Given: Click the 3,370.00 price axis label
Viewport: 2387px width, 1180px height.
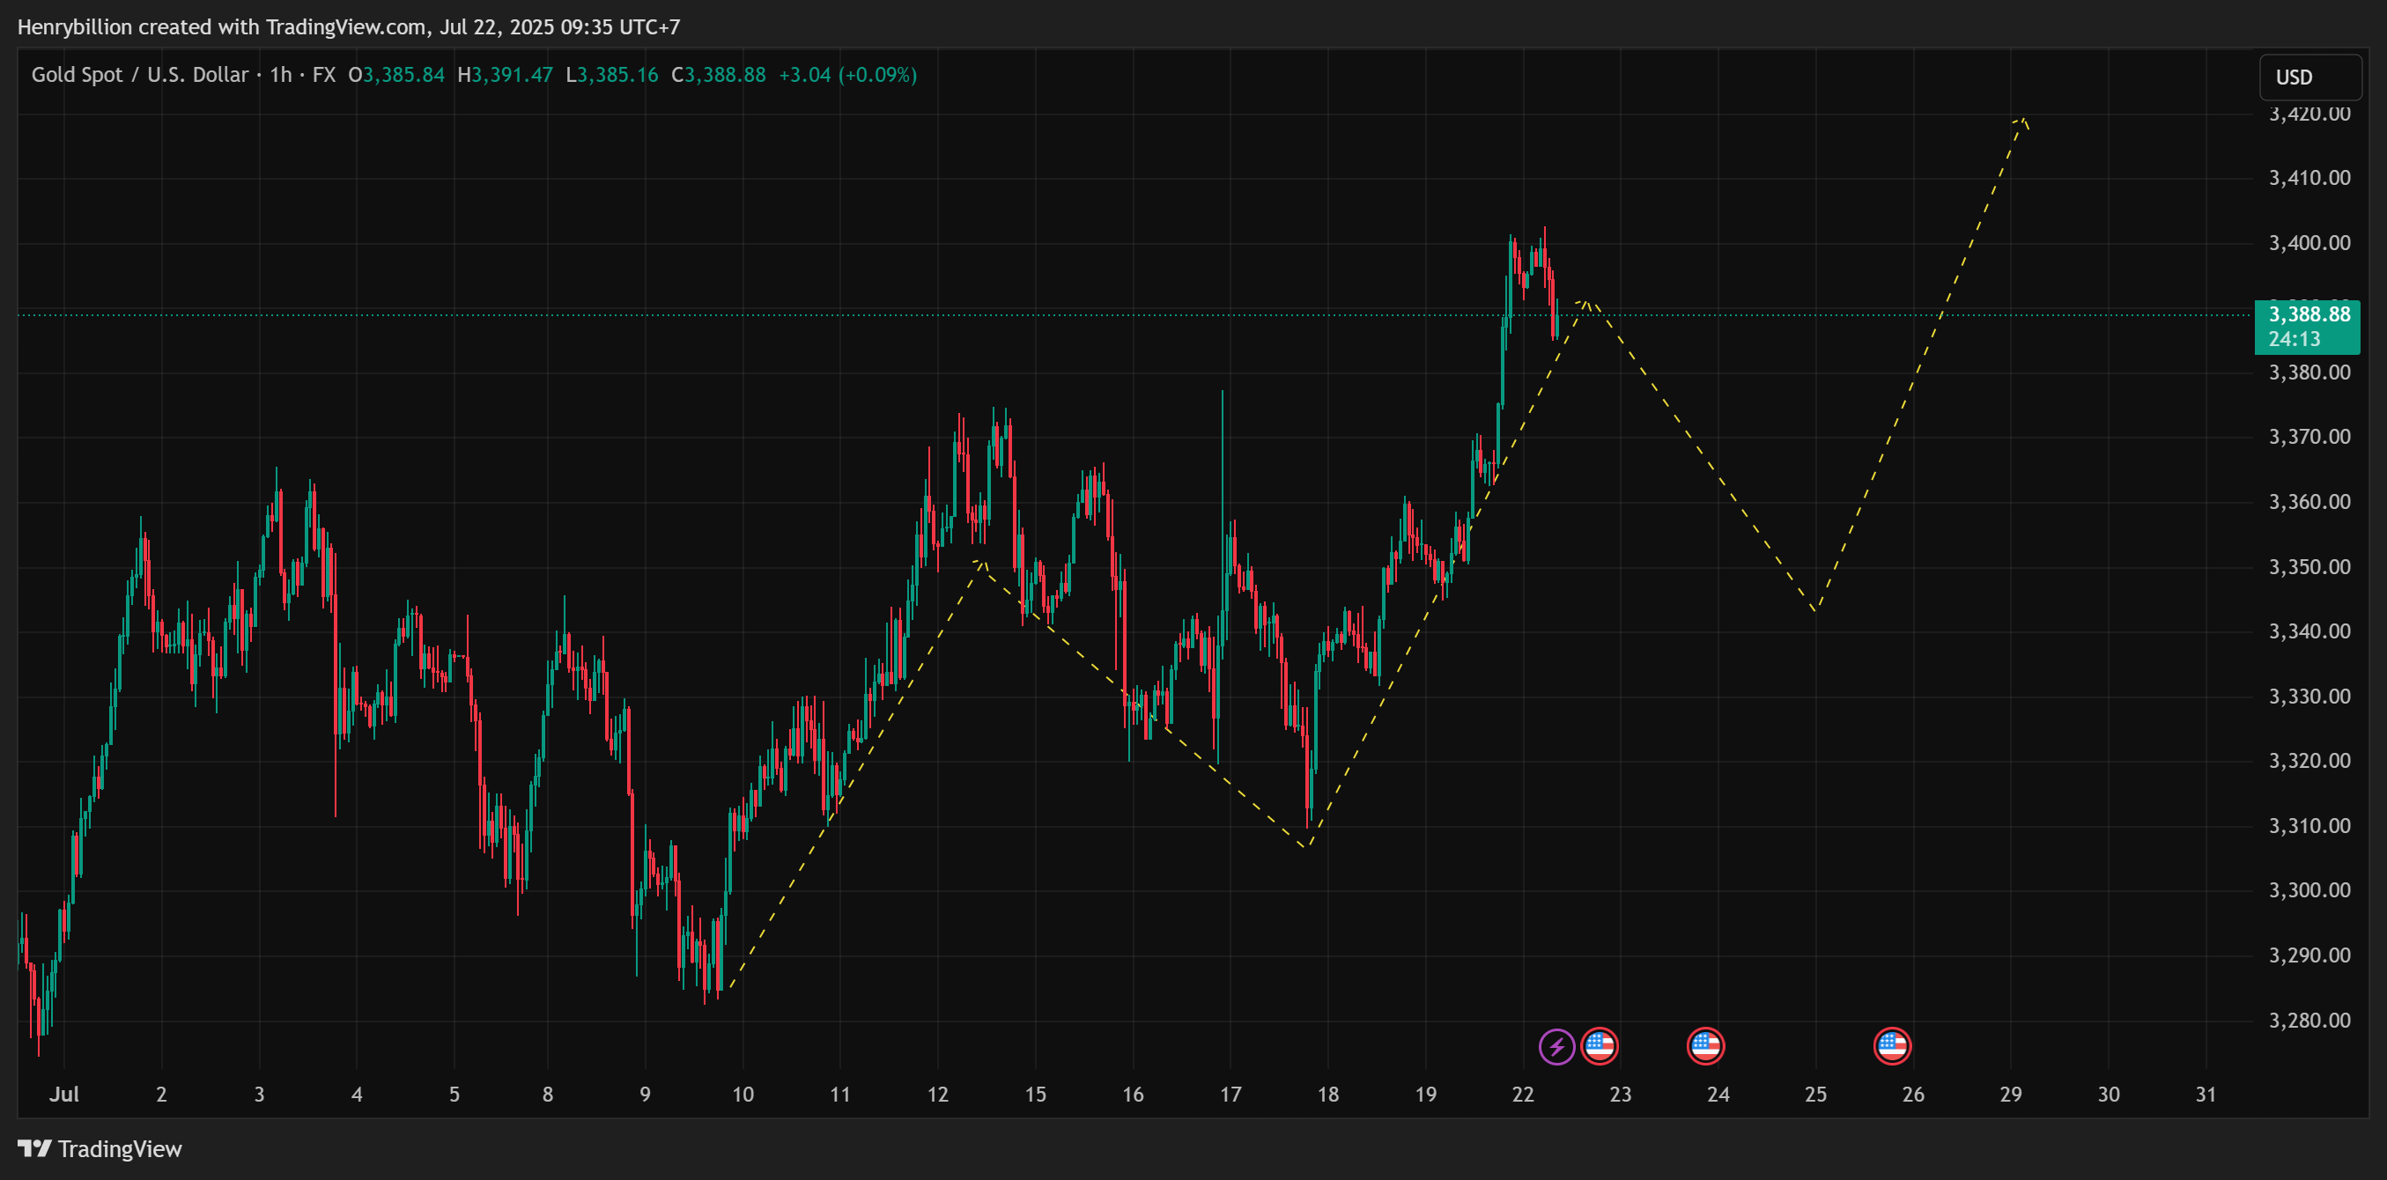Looking at the screenshot, I should pyautogui.click(x=2309, y=437).
